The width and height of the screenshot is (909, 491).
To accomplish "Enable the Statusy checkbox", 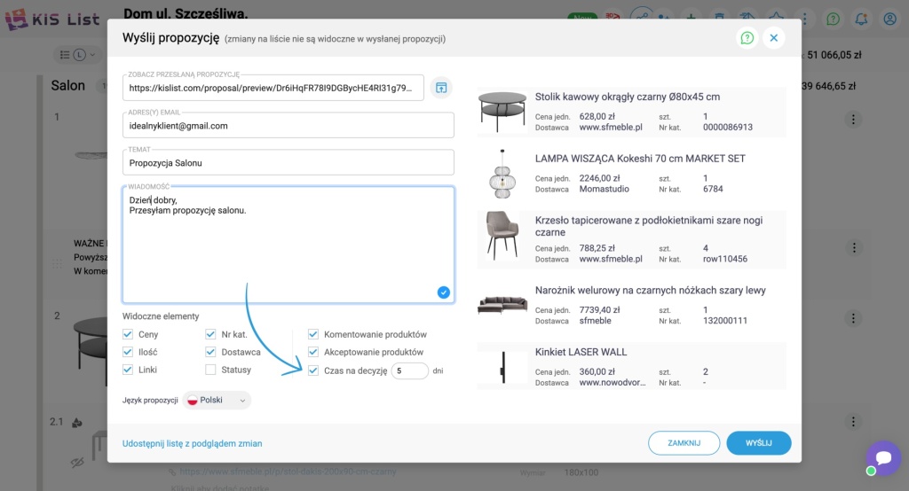I will coord(210,370).
